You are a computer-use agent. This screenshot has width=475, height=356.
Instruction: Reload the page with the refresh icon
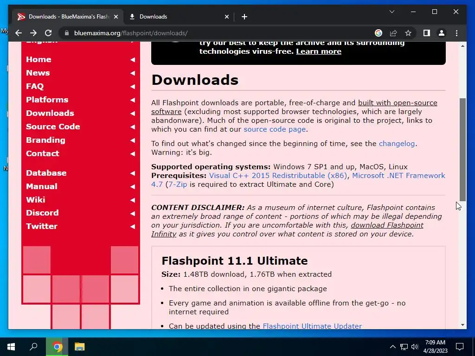(x=48, y=33)
